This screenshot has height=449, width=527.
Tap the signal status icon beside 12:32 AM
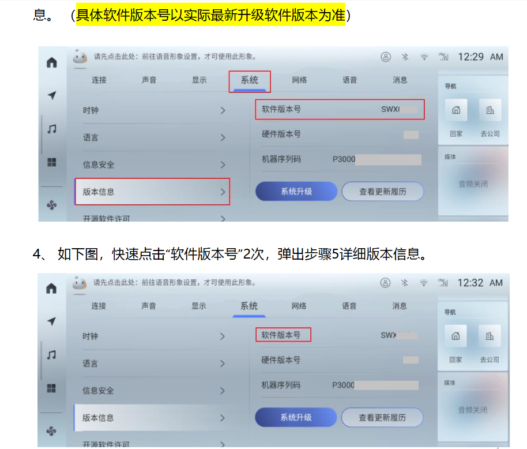pos(443,283)
